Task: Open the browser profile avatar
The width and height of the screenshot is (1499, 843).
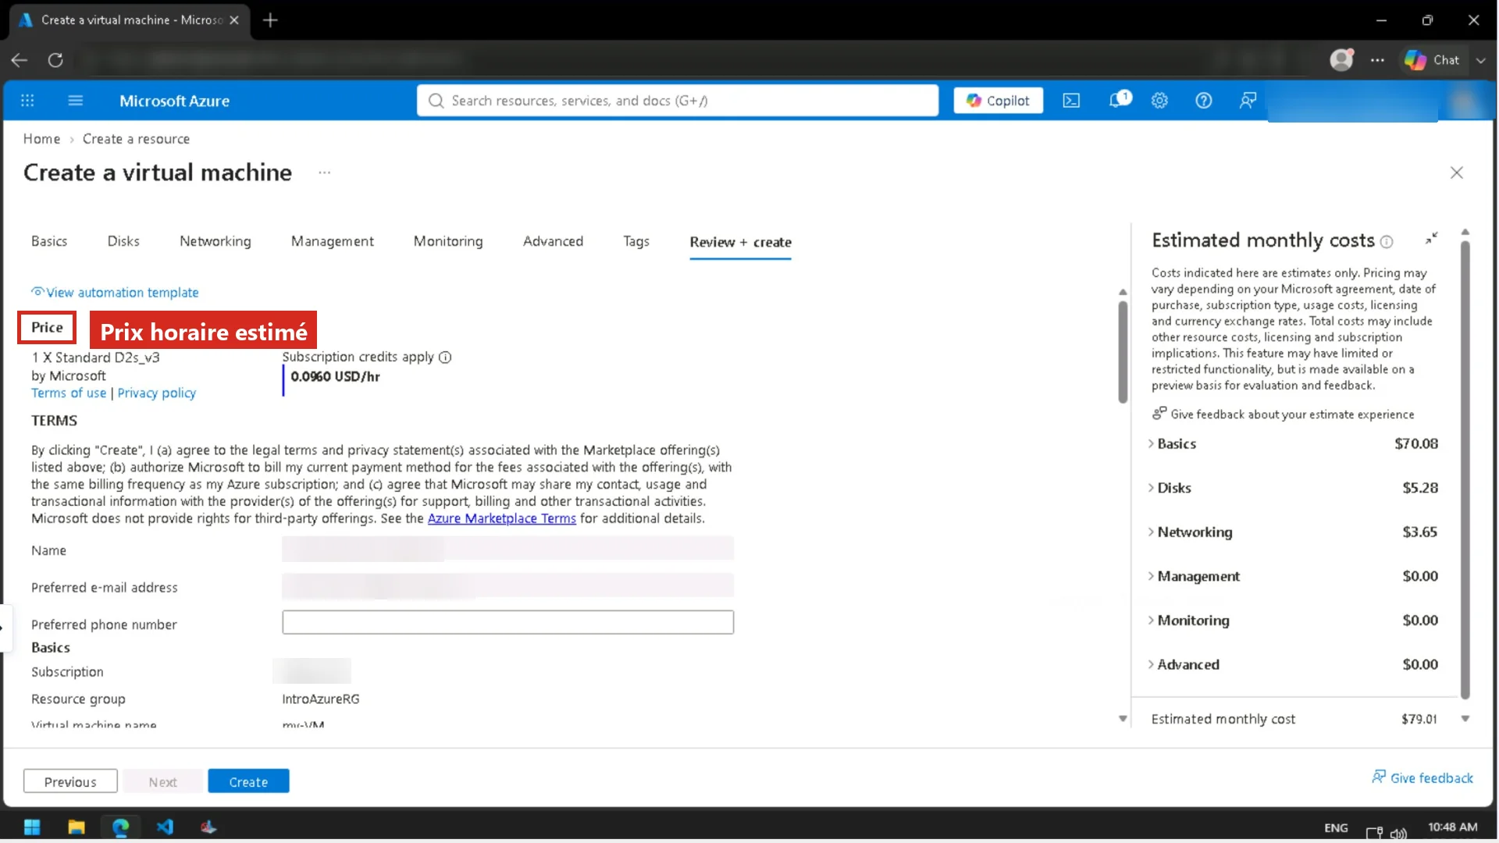Action: click(1341, 60)
